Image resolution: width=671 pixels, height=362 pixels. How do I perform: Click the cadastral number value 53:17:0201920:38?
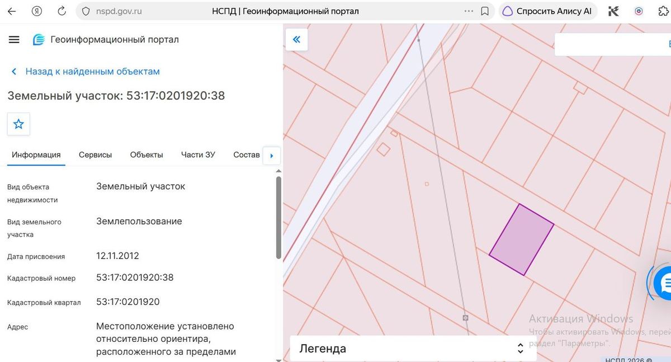click(135, 278)
